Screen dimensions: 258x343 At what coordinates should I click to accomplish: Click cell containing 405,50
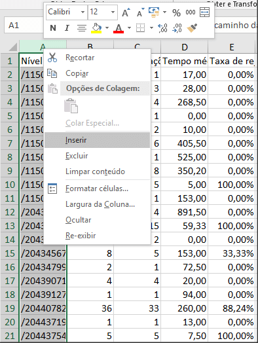[185, 143]
